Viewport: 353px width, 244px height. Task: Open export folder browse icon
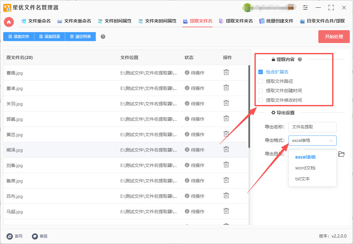tap(341, 154)
